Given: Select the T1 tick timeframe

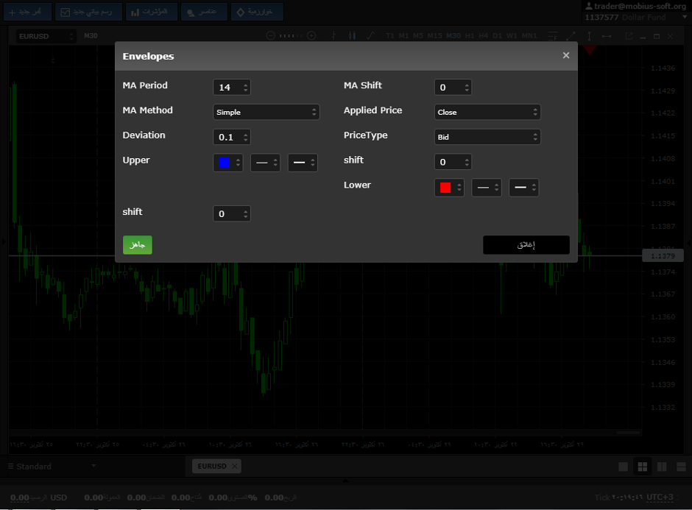Looking at the screenshot, I should coord(390,36).
